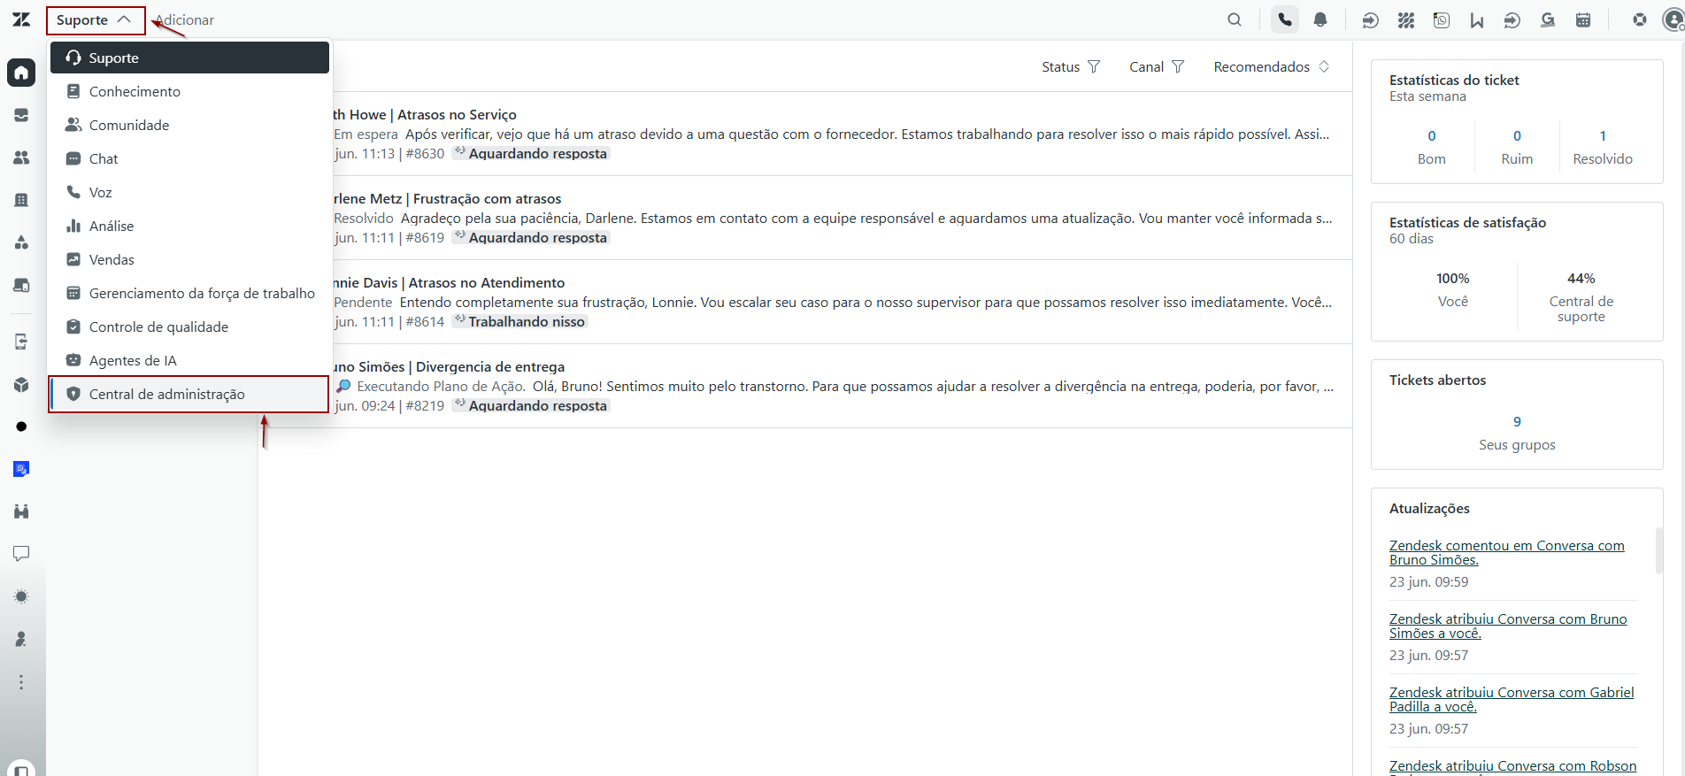Image resolution: width=1685 pixels, height=776 pixels.
Task: Select Conhecimento in the product menu
Action: pyautogui.click(x=189, y=91)
